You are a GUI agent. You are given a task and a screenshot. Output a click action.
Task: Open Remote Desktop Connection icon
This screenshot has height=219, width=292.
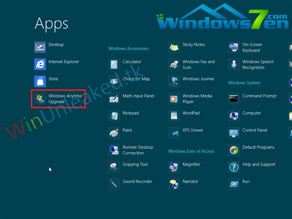click(x=114, y=150)
